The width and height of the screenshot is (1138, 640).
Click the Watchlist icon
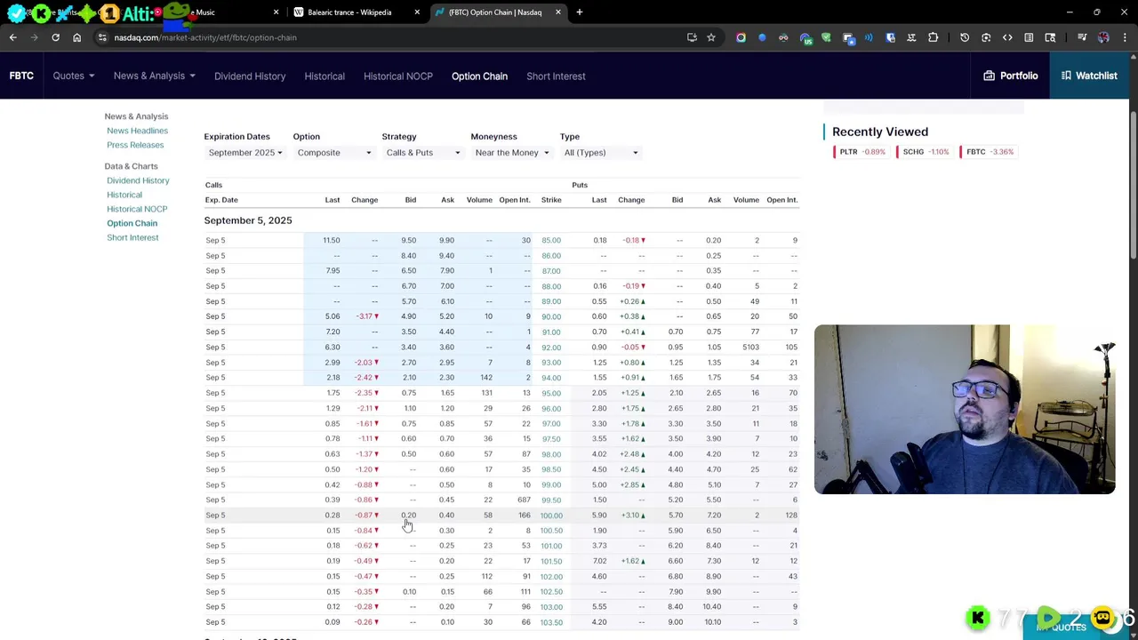coord(1066,76)
